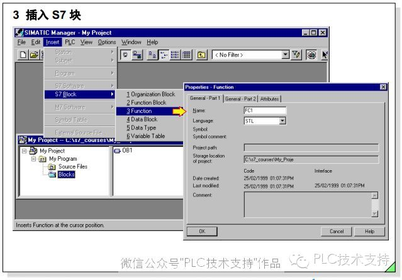Select Symbol Table menu entry

click(x=81, y=120)
